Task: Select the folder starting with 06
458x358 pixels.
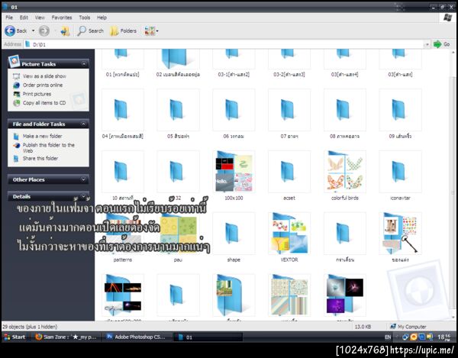Action: pyautogui.click(x=234, y=110)
